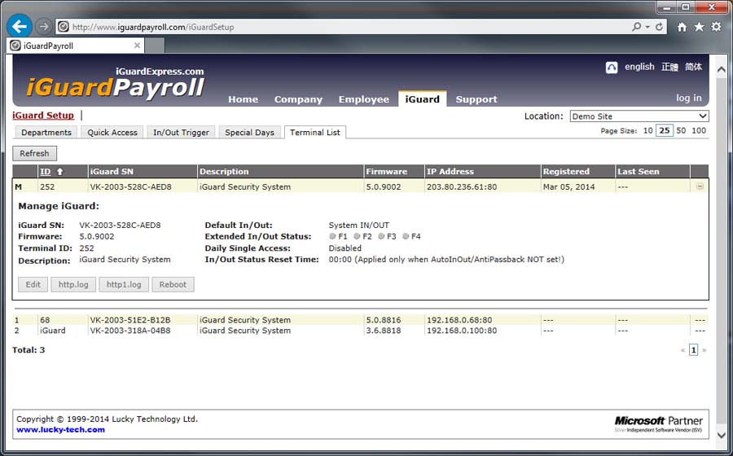Switch to the Quick Access tab
Screen dimensions: 733x456
(112, 132)
